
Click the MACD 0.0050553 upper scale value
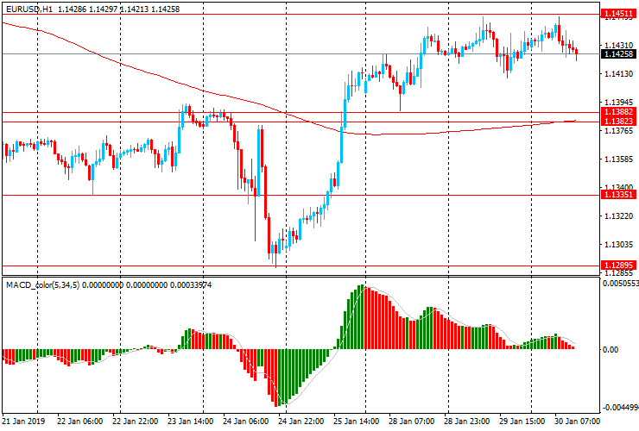[x=620, y=283]
